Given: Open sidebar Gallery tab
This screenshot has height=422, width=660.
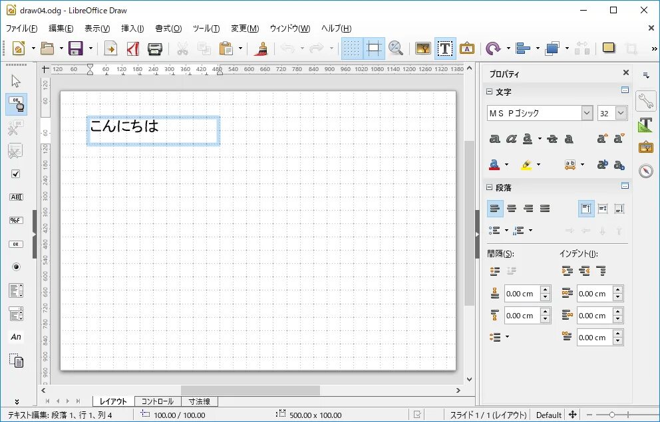Looking at the screenshot, I should coord(645,148).
